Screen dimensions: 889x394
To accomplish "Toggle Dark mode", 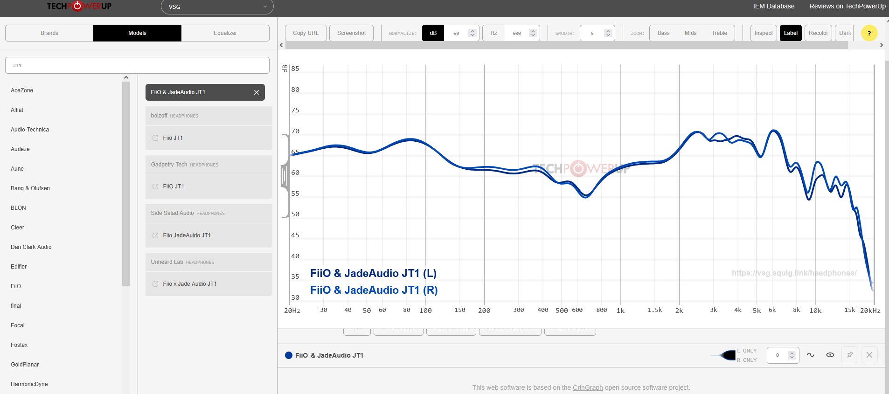I will (x=845, y=33).
